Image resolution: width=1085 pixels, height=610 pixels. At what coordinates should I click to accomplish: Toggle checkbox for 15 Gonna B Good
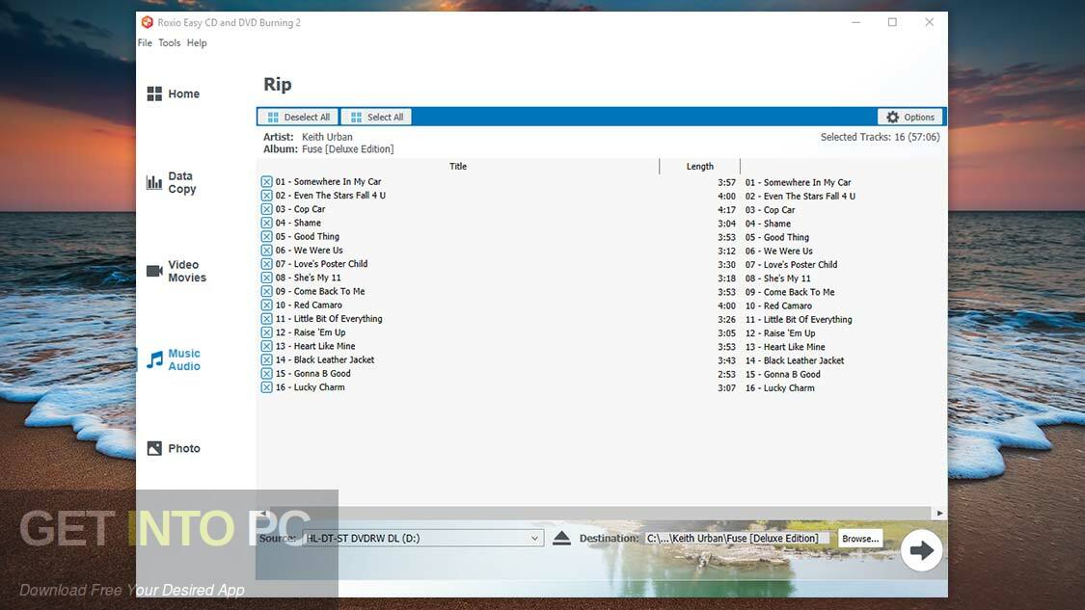click(x=266, y=374)
